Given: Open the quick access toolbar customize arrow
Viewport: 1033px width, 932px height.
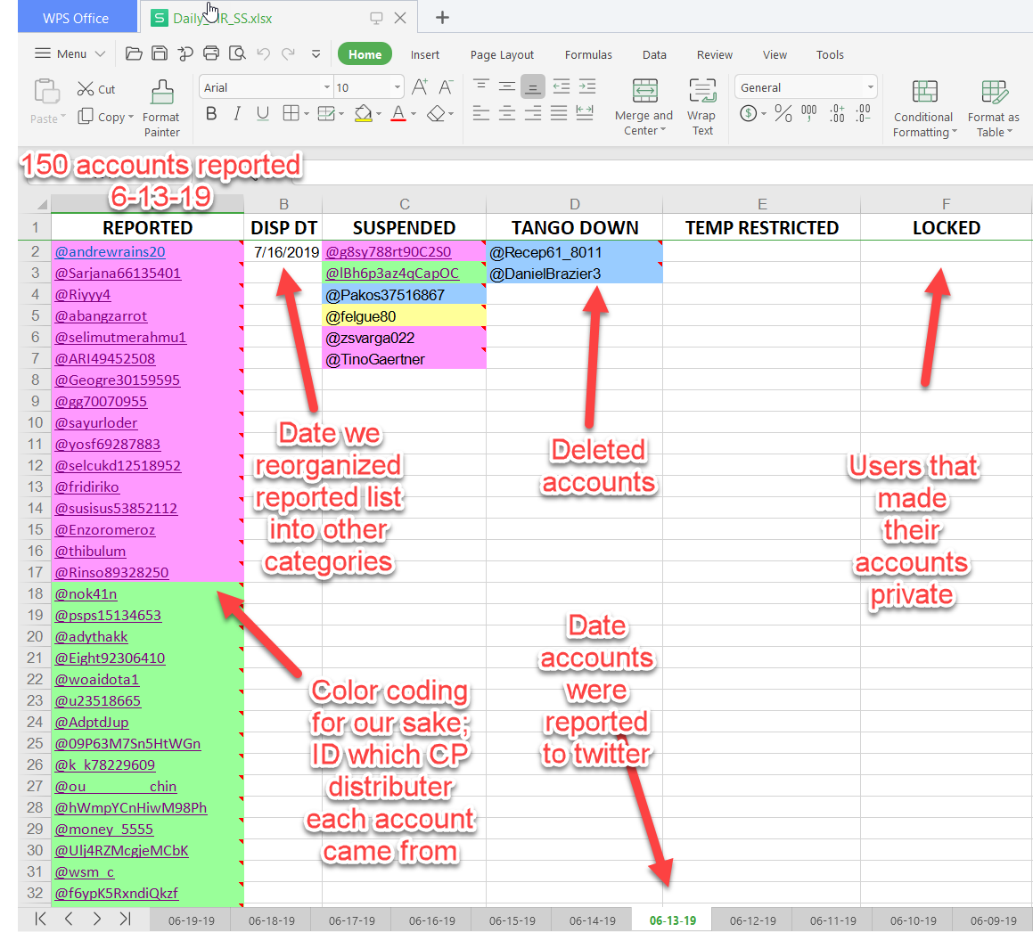Looking at the screenshot, I should coord(316,54).
